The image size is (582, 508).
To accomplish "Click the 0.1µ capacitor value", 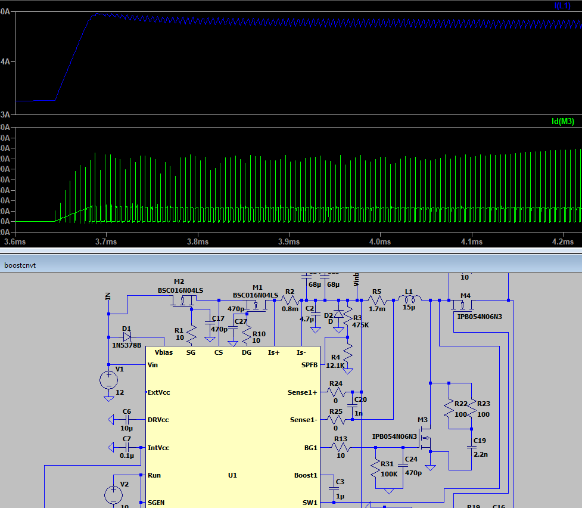I will pos(126,456).
